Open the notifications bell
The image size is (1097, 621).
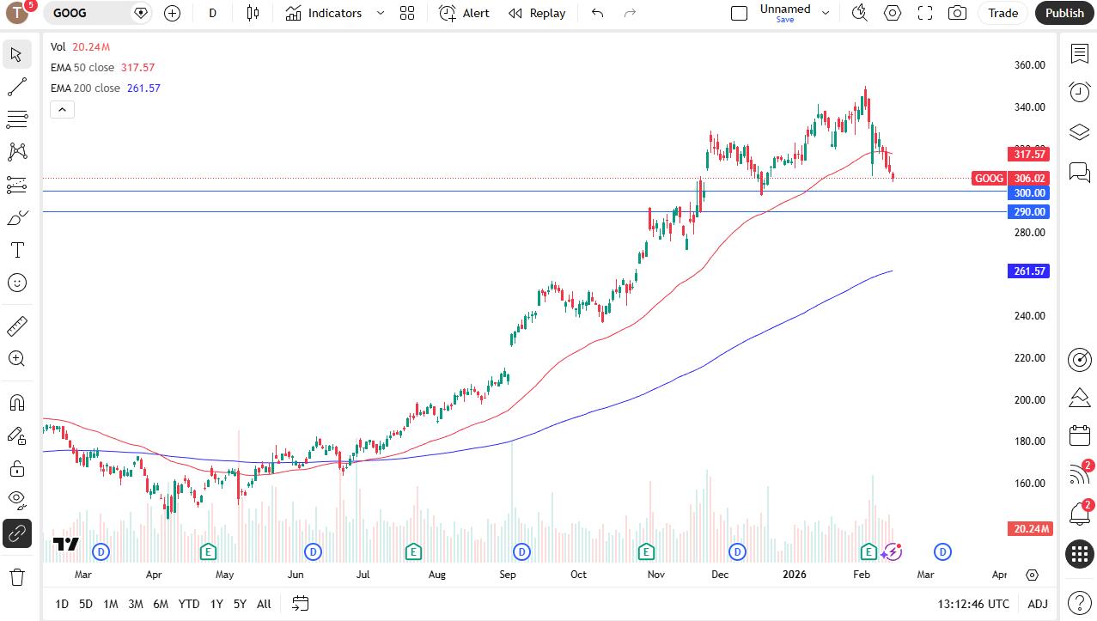pos(1080,514)
